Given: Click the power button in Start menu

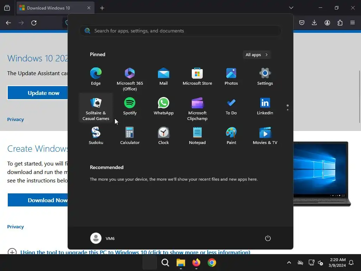Looking at the screenshot, I should [268, 238].
